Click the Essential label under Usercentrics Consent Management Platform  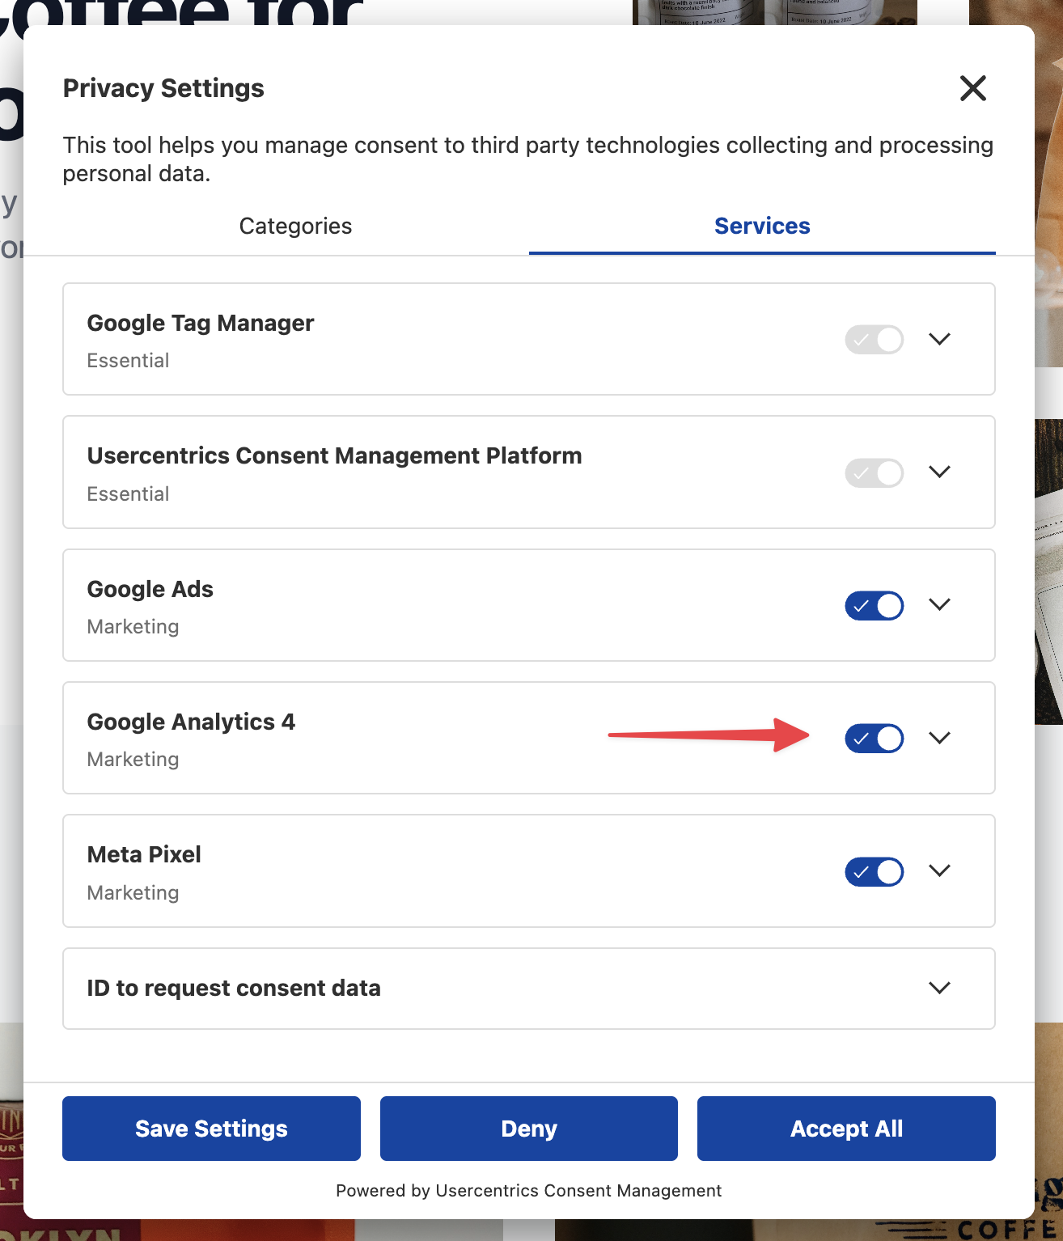(128, 494)
